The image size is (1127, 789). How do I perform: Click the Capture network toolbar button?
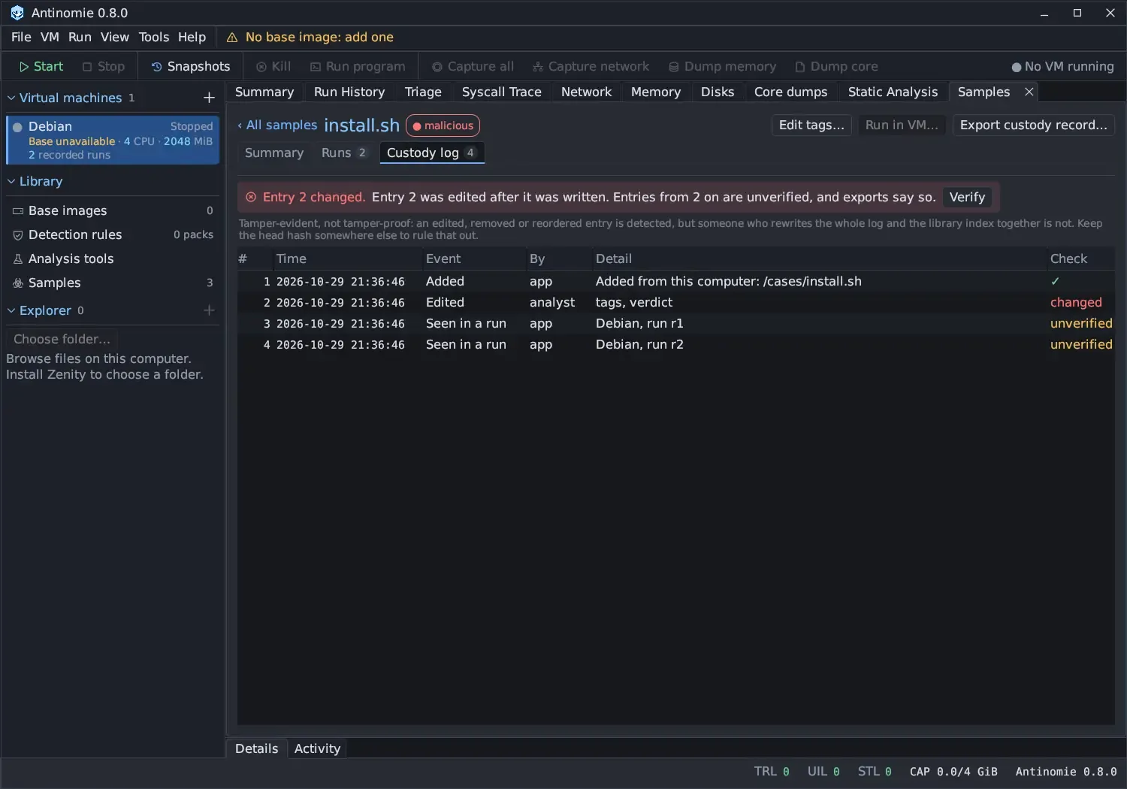[591, 66]
